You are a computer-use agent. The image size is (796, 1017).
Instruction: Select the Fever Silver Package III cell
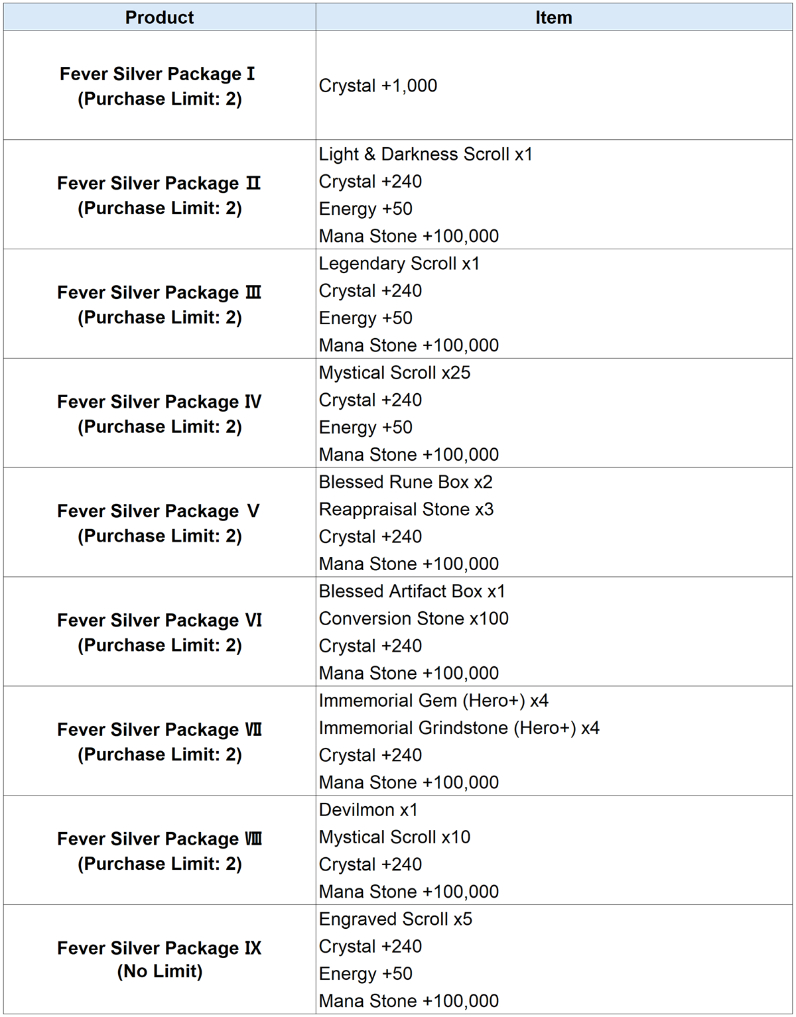(x=159, y=304)
